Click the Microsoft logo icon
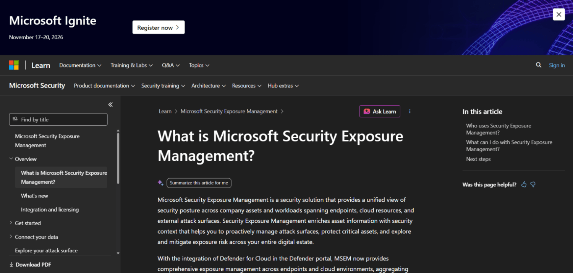 pos(14,65)
